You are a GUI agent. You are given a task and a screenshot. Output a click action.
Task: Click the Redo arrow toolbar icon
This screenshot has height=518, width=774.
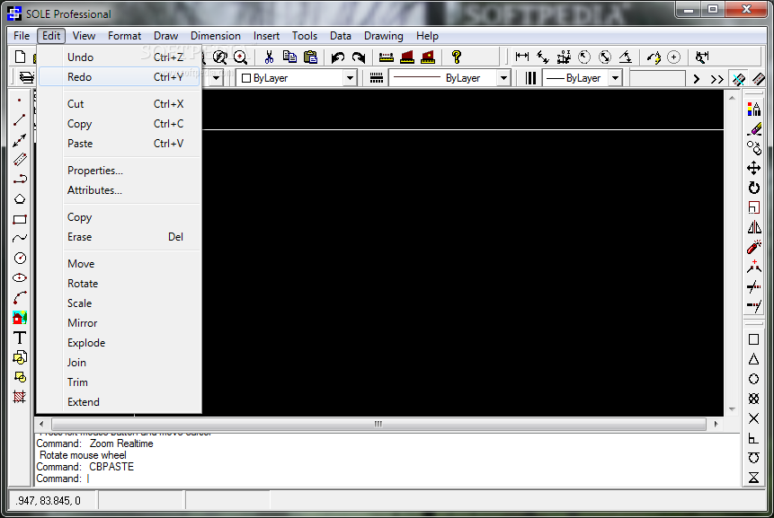point(359,57)
